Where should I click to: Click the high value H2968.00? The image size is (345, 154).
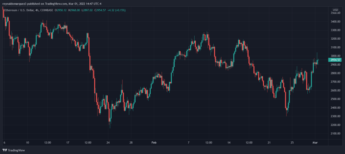pos(75,10)
